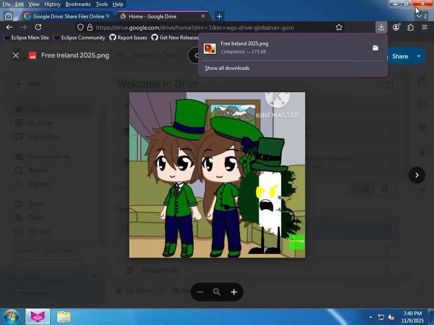The height and width of the screenshot is (325, 434).
Task: Close the Google Drive: Share Files Online tab
Action: 108,17
